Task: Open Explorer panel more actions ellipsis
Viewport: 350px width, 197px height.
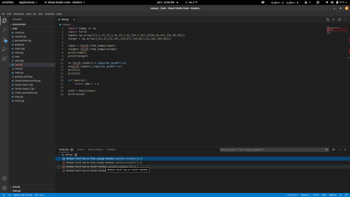Action: point(51,19)
